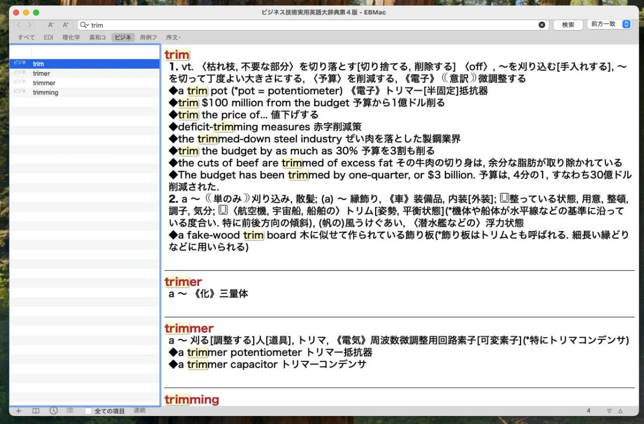Jump to previous entry with the up triangle

click(x=620, y=411)
